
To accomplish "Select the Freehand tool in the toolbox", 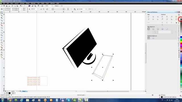I will (1, 23).
